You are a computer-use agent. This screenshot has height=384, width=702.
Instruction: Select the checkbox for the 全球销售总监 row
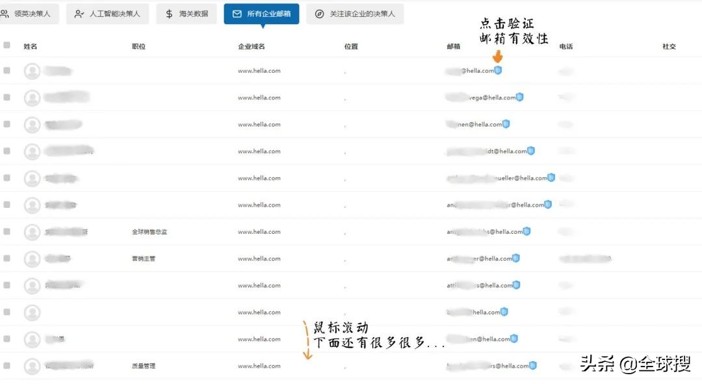pos(8,231)
